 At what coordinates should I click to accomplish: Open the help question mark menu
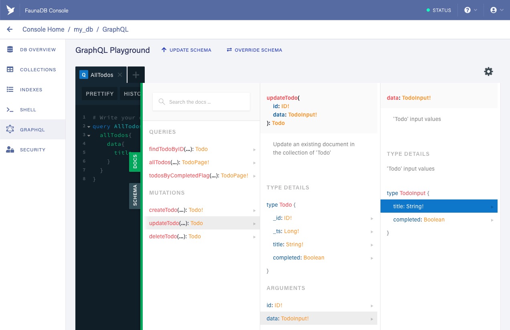tap(471, 10)
